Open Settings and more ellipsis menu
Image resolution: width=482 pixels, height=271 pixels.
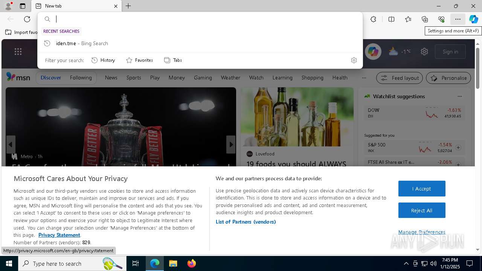point(458,19)
